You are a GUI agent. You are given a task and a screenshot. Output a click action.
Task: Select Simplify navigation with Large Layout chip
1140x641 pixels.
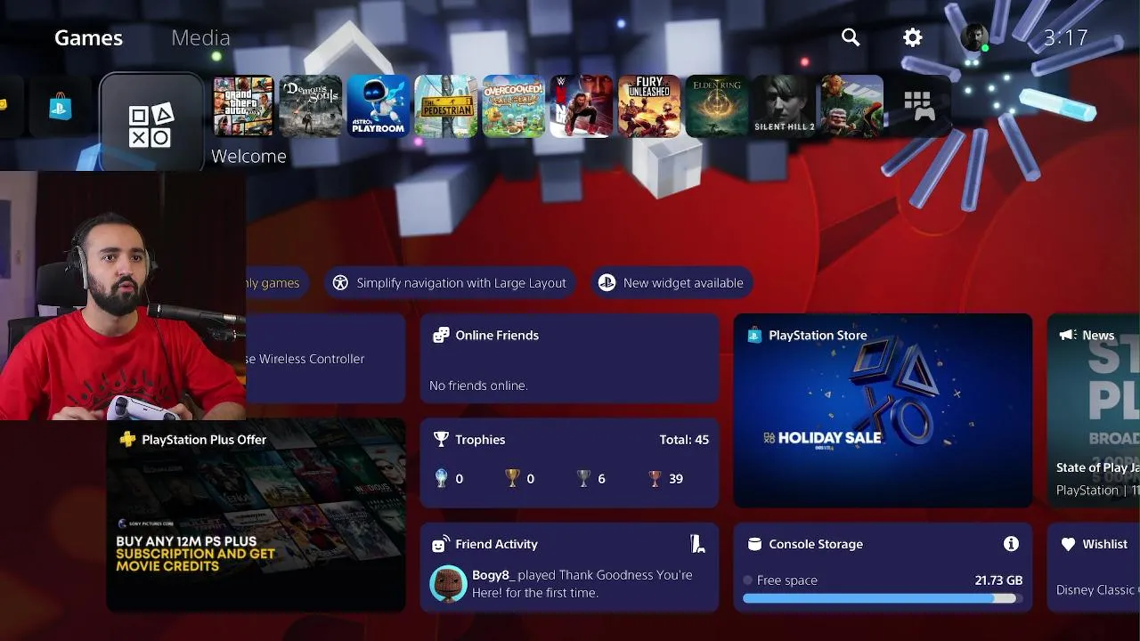coord(449,282)
